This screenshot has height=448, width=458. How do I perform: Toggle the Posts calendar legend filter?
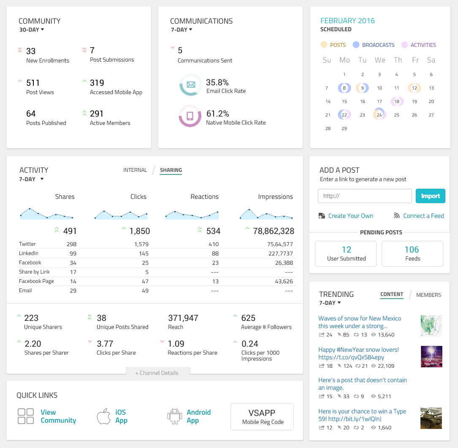click(333, 45)
